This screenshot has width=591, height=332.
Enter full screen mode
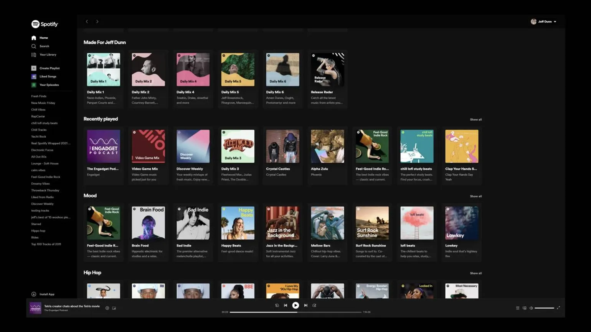coord(558,308)
